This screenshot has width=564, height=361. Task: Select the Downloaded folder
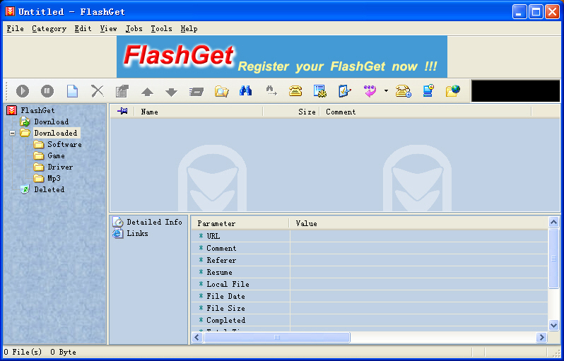pos(56,133)
